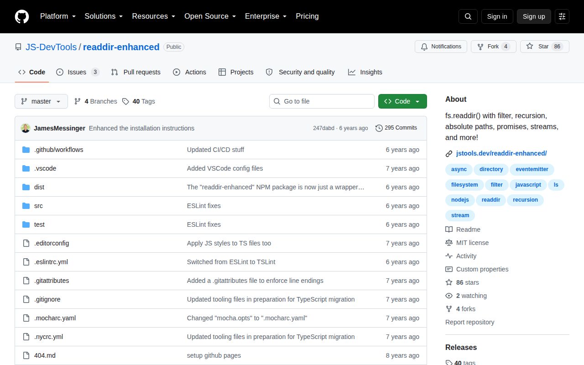Open the 295 Commits history link

[396, 128]
